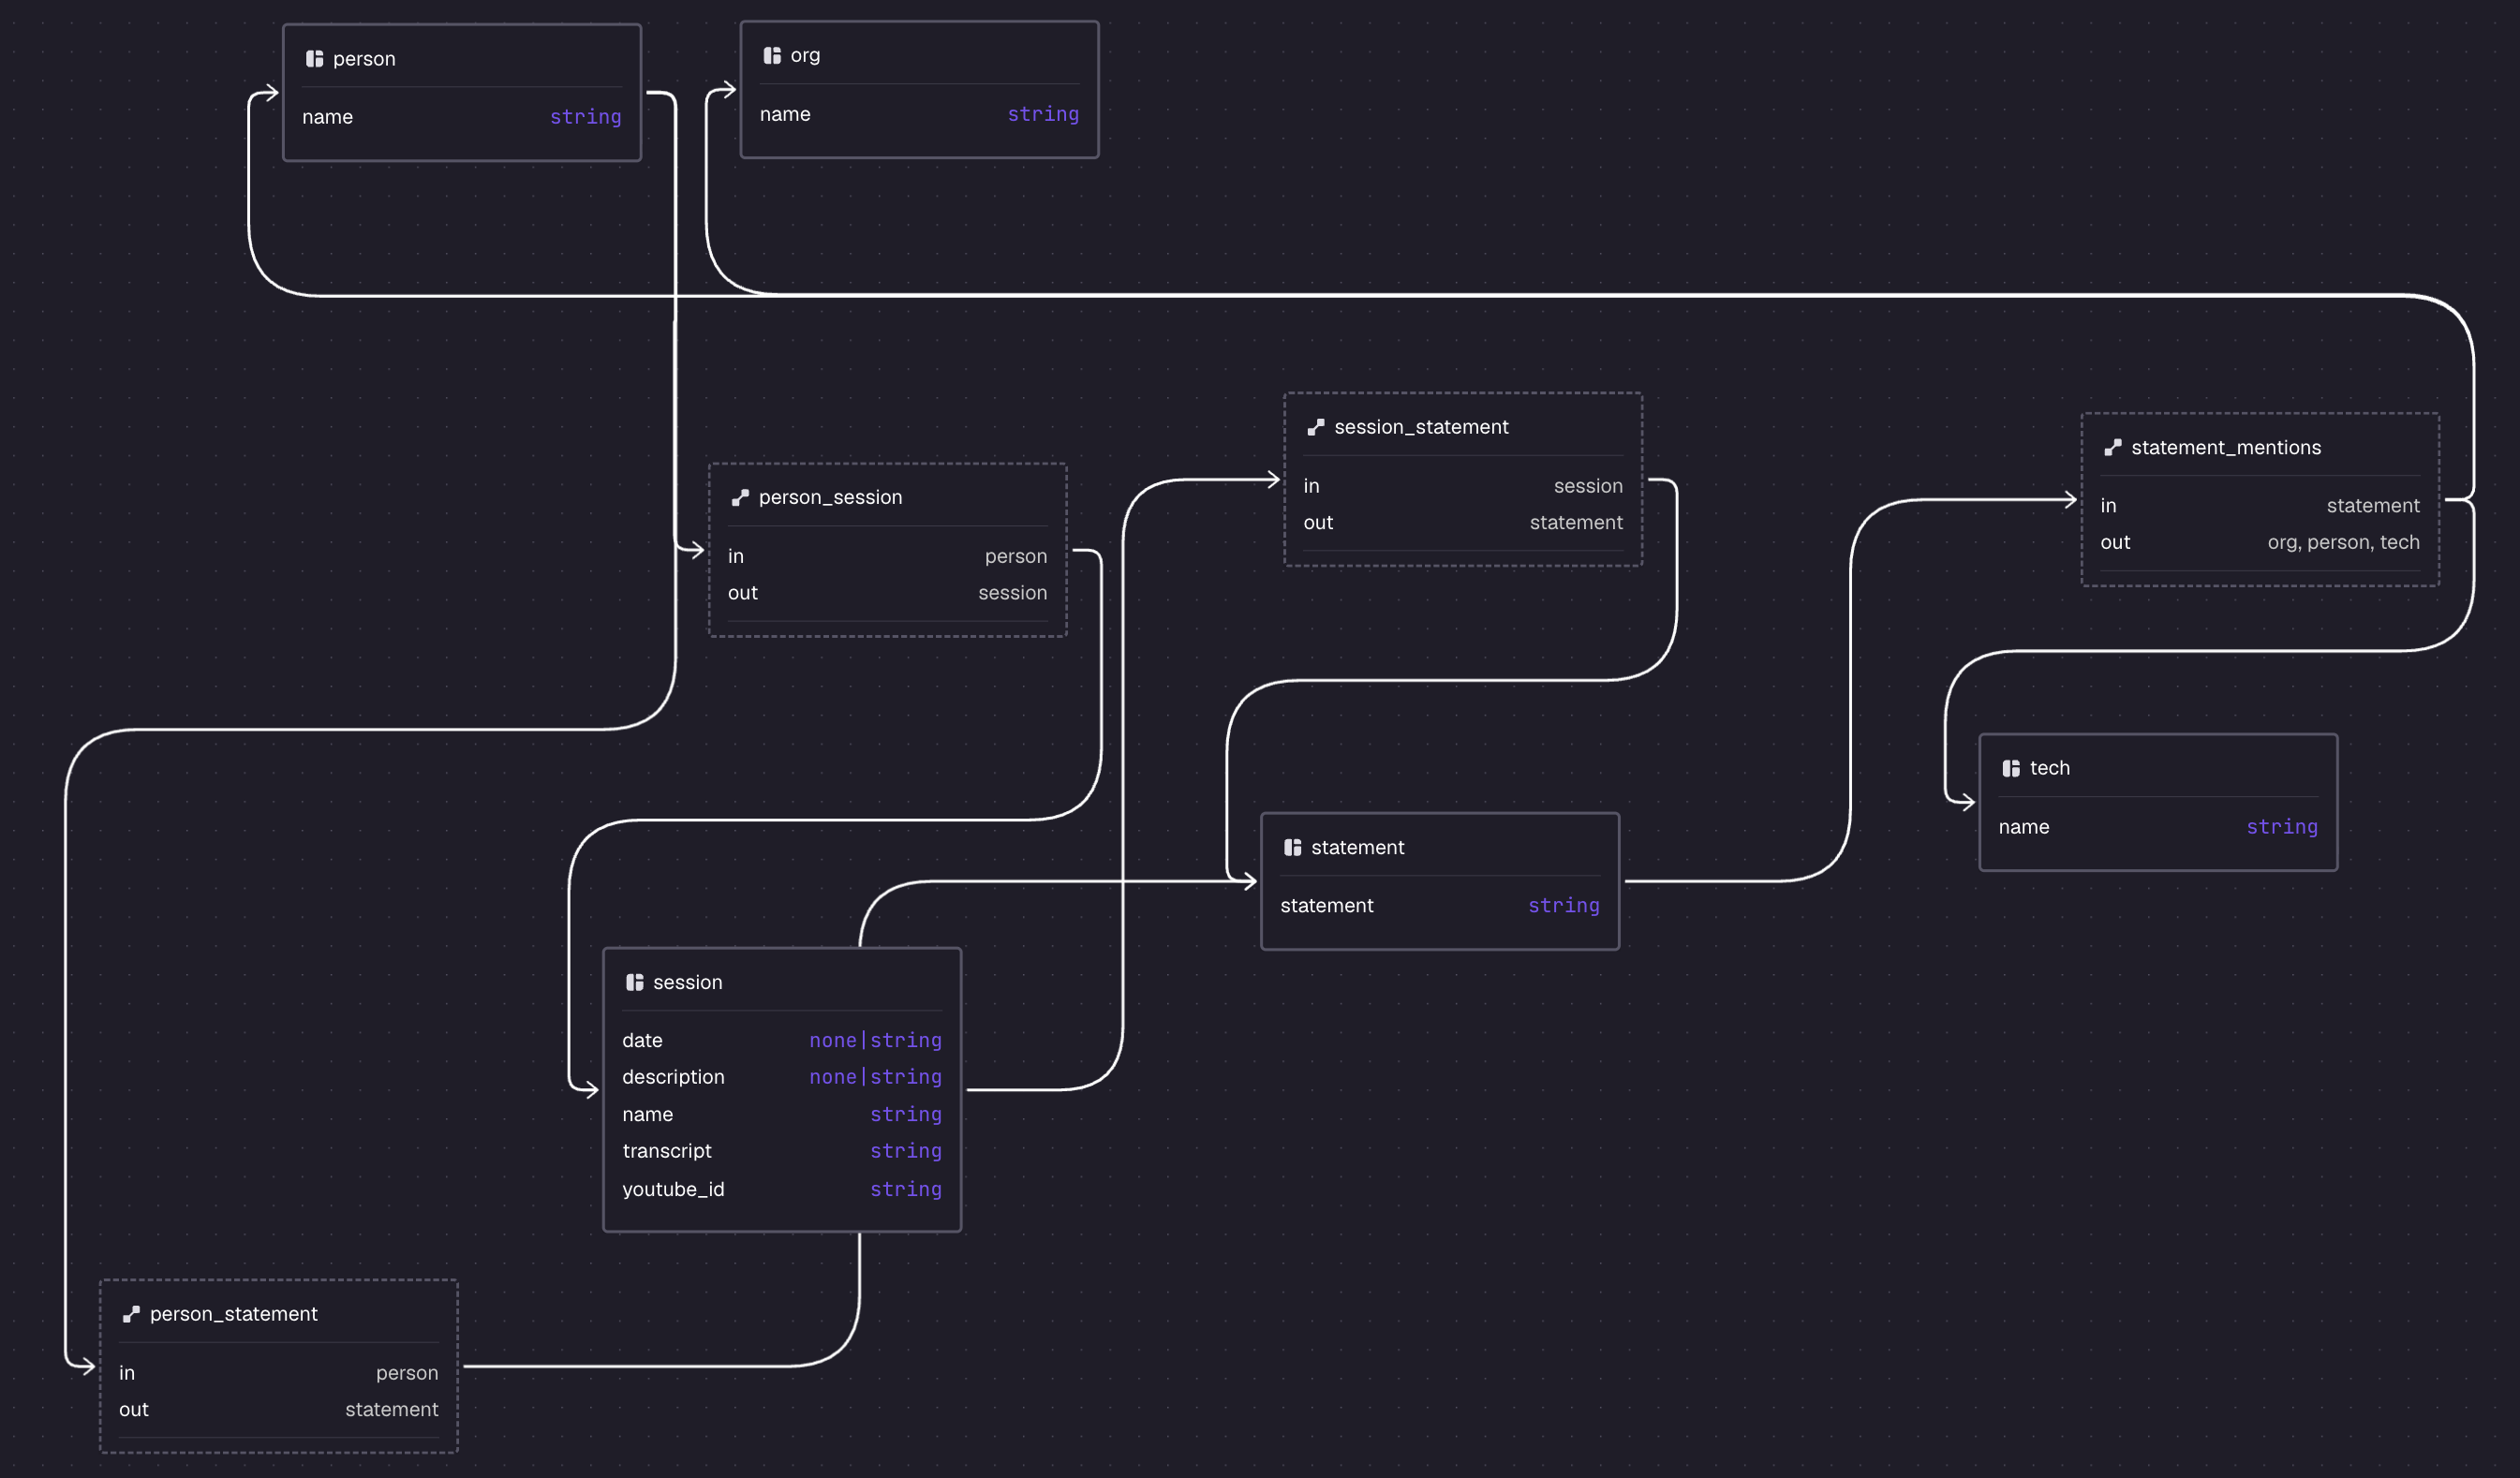Click the out row of person_statement
2520x1478 pixels.
point(279,1410)
